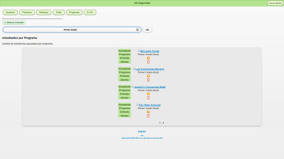
Task: Click the Alertas label for Eric Velez Acevedo
Action: point(124,116)
